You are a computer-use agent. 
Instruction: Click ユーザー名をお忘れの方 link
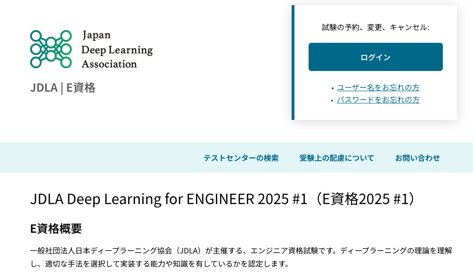(379, 87)
